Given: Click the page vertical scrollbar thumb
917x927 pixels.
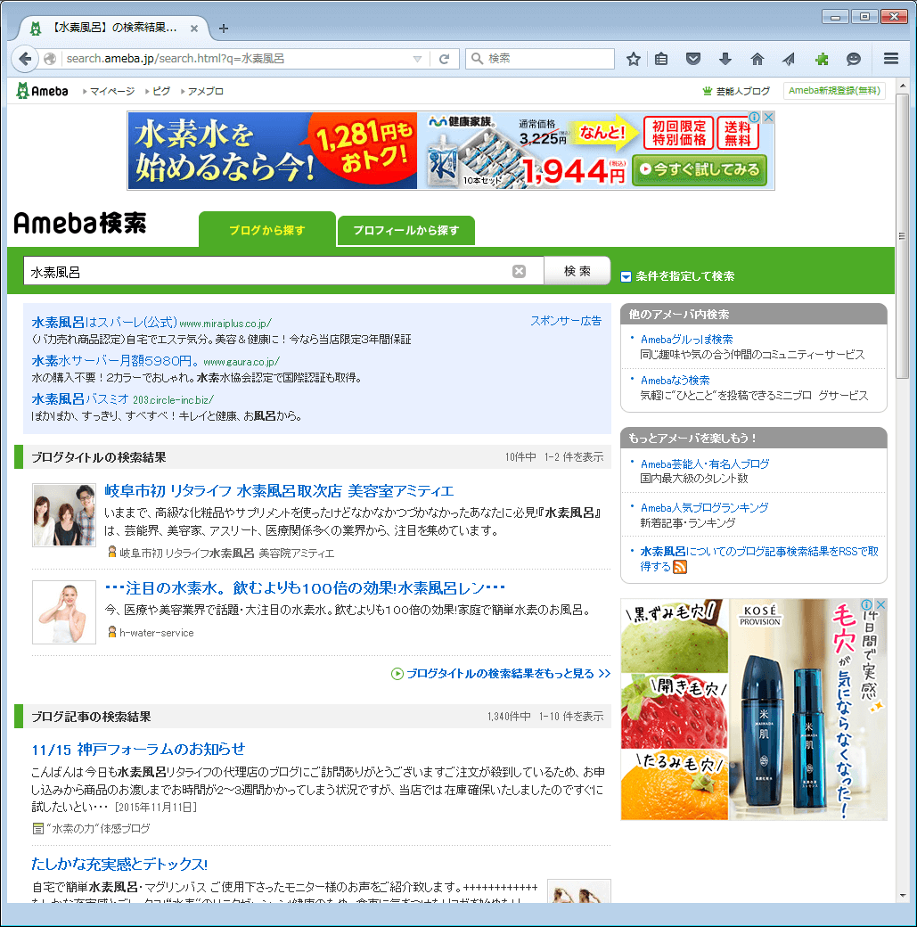Looking at the screenshot, I should point(902,236).
